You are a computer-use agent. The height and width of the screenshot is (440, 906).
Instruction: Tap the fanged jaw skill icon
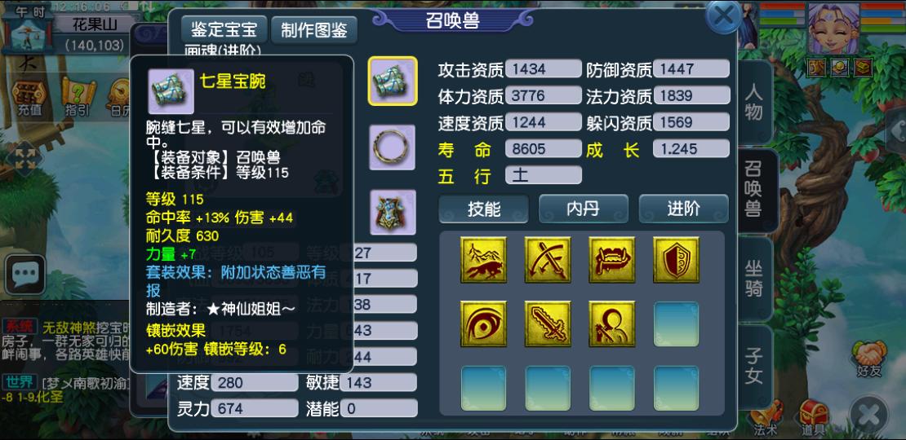[612, 260]
